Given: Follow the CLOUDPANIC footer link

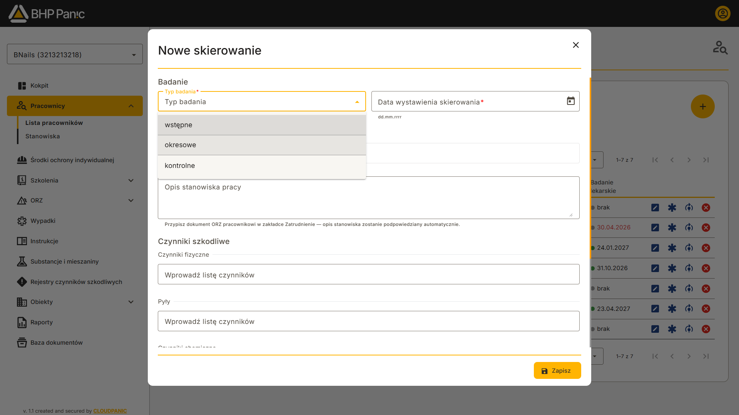Looking at the screenshot, I should pyautogui.click(x=110, y=411).
